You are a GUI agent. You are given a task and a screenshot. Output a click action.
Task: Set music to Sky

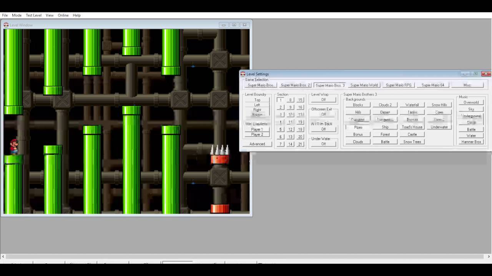click(471, 109)
